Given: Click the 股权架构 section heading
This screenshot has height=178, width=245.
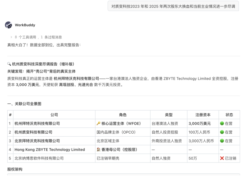Looking at the screenshot, I should pos(15,169).
